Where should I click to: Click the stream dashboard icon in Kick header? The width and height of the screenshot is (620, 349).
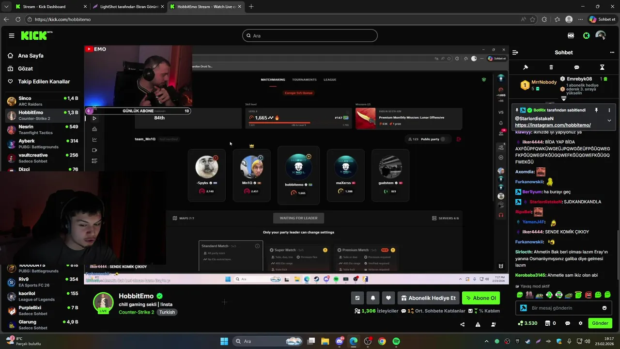point(571,35)
